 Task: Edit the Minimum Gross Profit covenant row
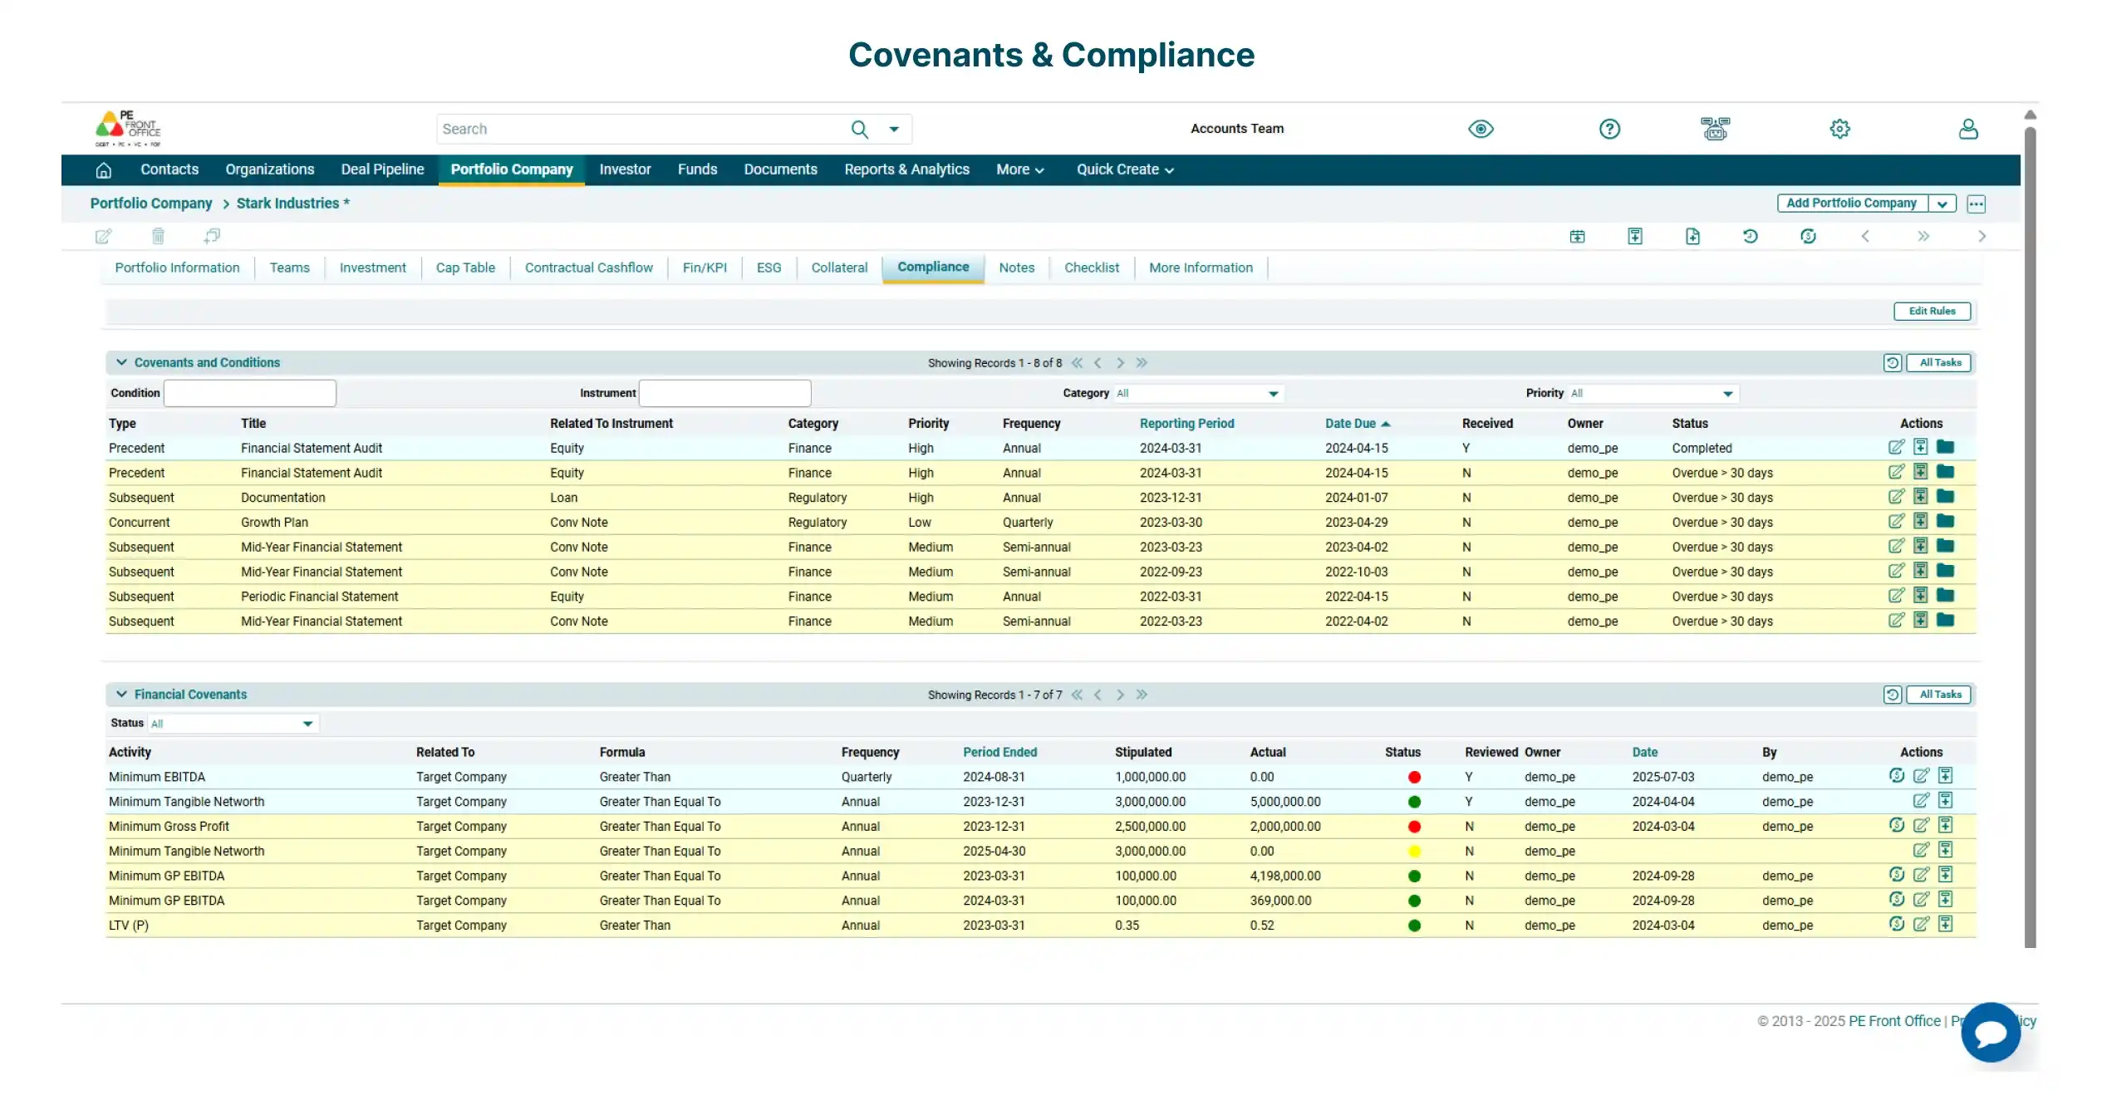click(1921, 825)
